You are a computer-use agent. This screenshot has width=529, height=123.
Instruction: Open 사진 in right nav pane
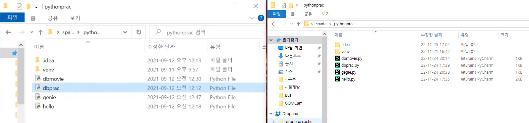pyautogui.click(x=289, y=71)
